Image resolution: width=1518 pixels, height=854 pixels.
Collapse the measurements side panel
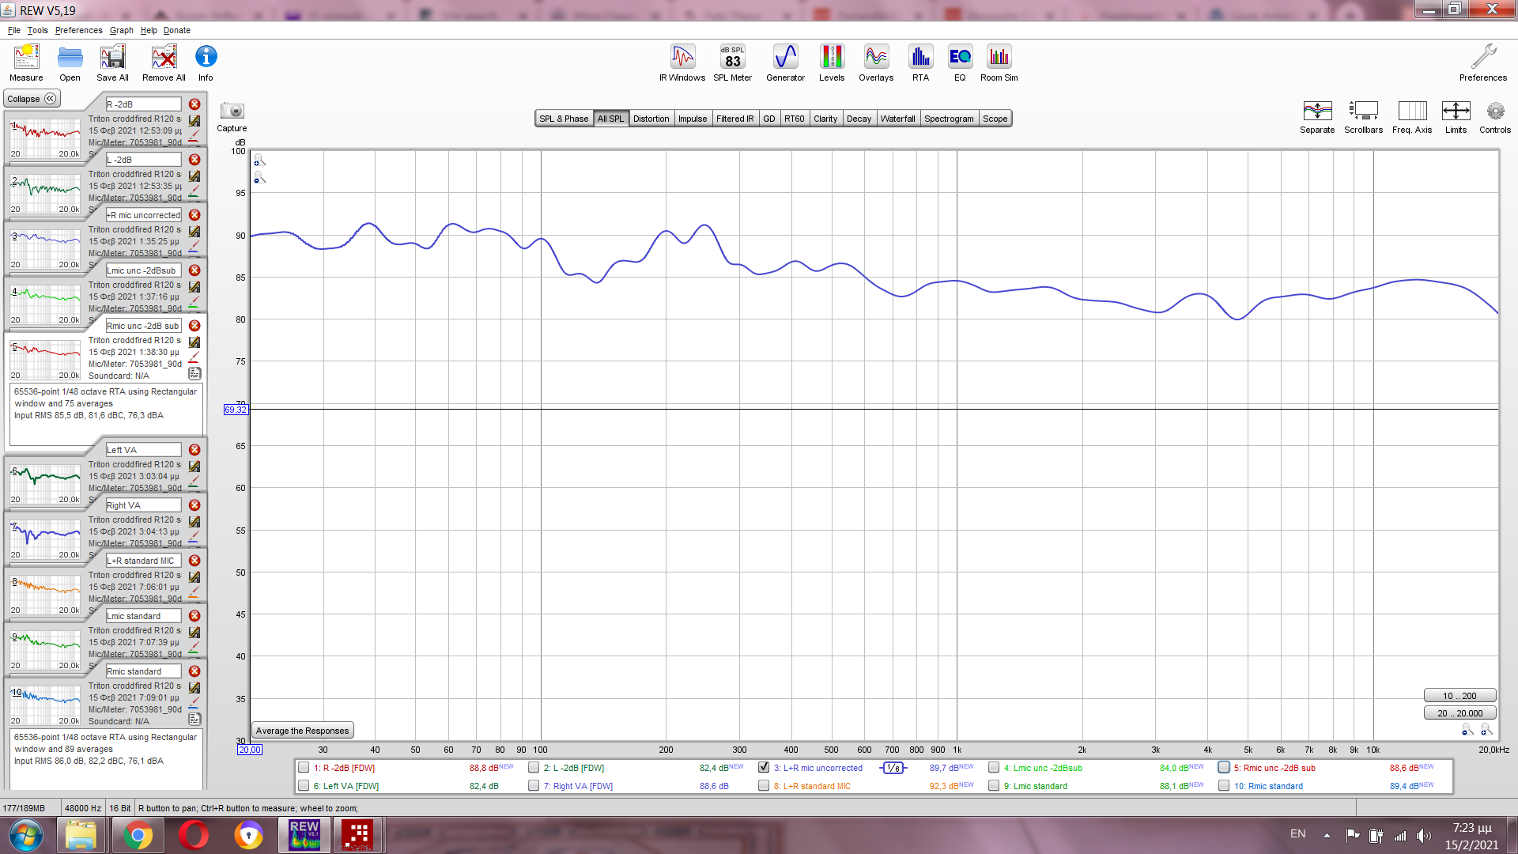point(32,99)
